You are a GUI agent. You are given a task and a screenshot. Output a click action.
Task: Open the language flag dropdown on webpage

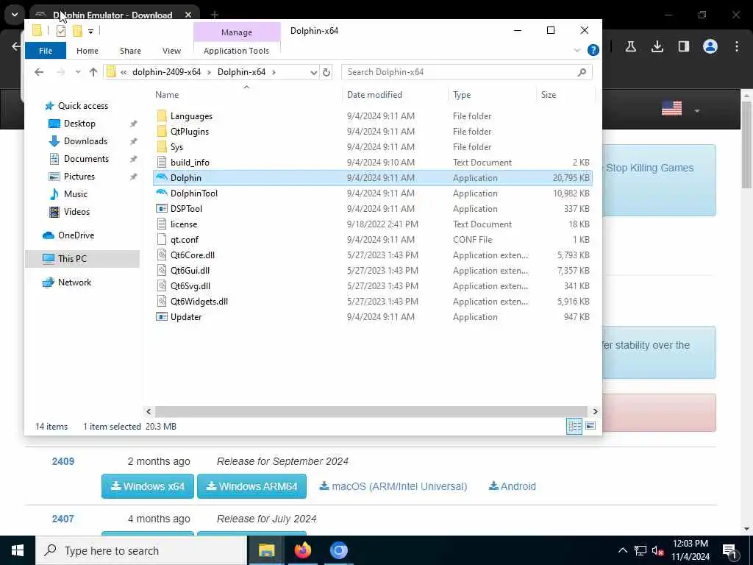(x=697, y=111)
